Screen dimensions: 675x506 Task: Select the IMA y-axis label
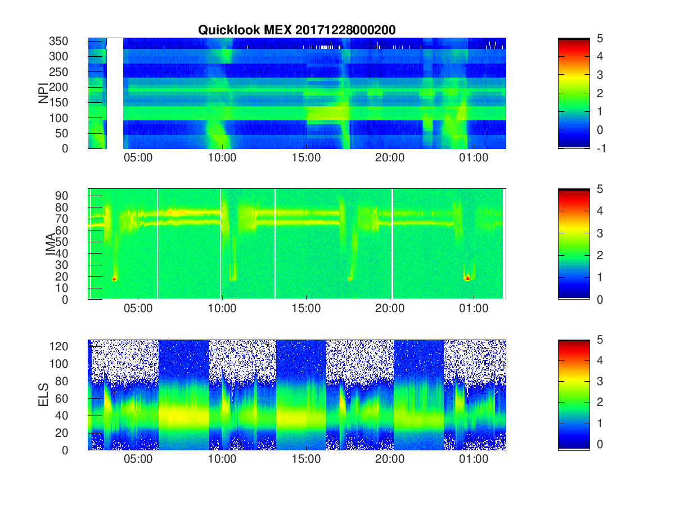coord(51,244)
